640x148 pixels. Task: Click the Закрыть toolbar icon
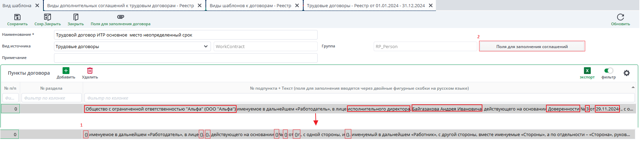(x=76, y=17)
